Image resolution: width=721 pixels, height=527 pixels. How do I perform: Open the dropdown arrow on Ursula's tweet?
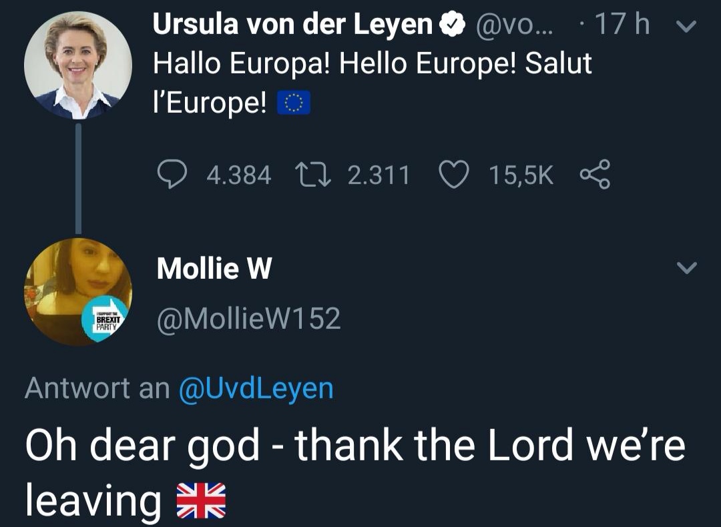[x=686, y=27]
